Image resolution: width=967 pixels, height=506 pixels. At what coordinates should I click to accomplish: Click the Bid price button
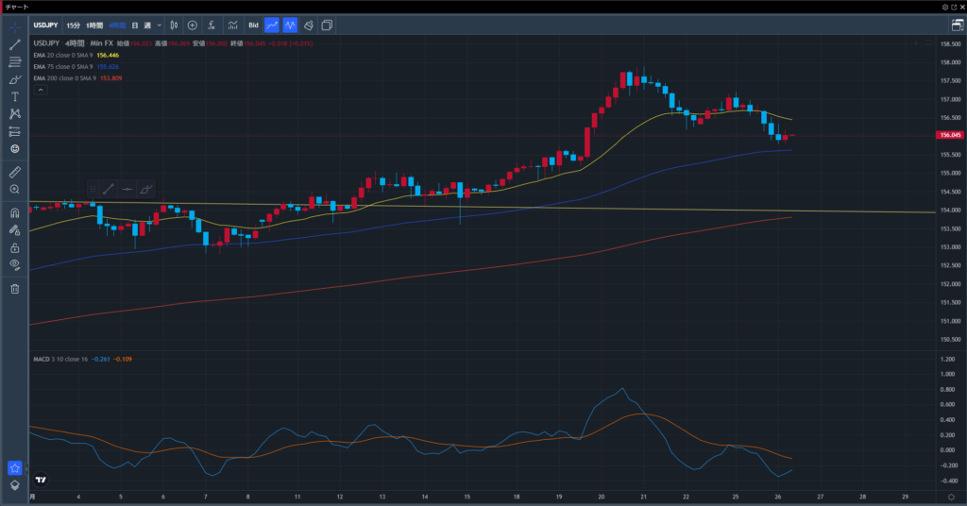click(x=253, y=25)
